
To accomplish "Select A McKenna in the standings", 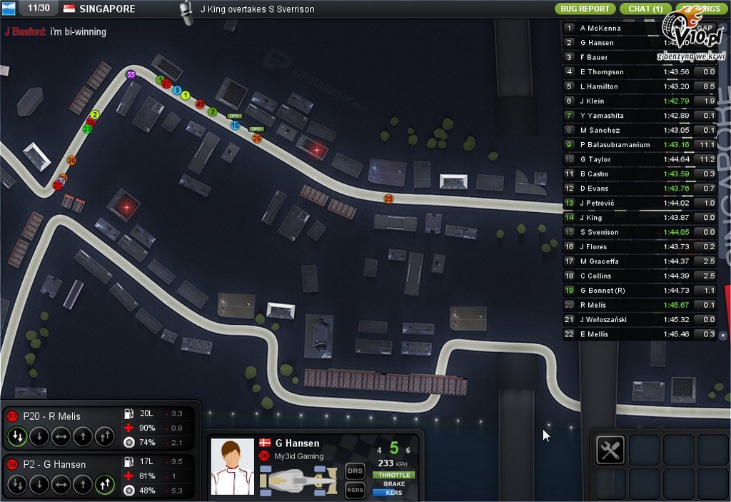I will 640,28.
